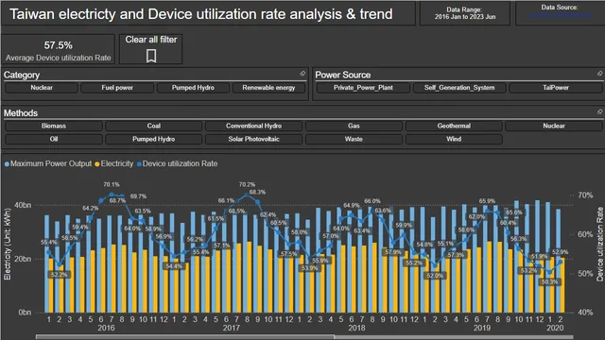Click the 70% right axis label
The width and height of the screenshot is (605, 340).
(x=585, y=195)
